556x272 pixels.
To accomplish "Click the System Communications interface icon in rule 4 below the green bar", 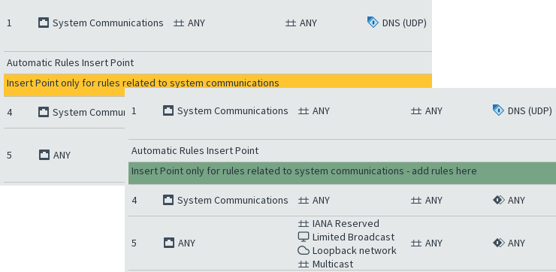I will coord(168,200).
